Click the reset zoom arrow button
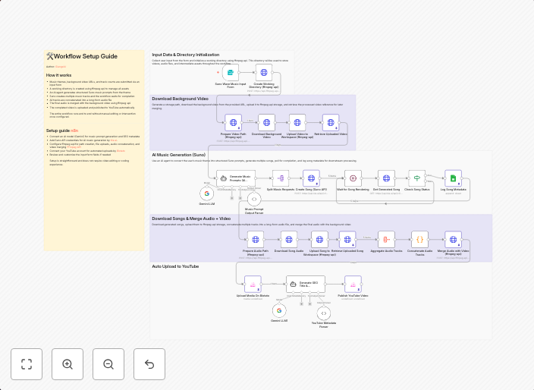 pos(149,364)
